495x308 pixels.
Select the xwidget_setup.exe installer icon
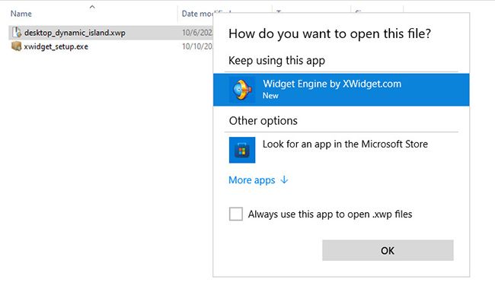pos(17,46)
